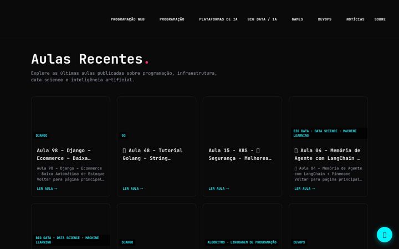Select Big Data / IA nav item
This screenshot has width=399, height=249.
click(262, 19)
